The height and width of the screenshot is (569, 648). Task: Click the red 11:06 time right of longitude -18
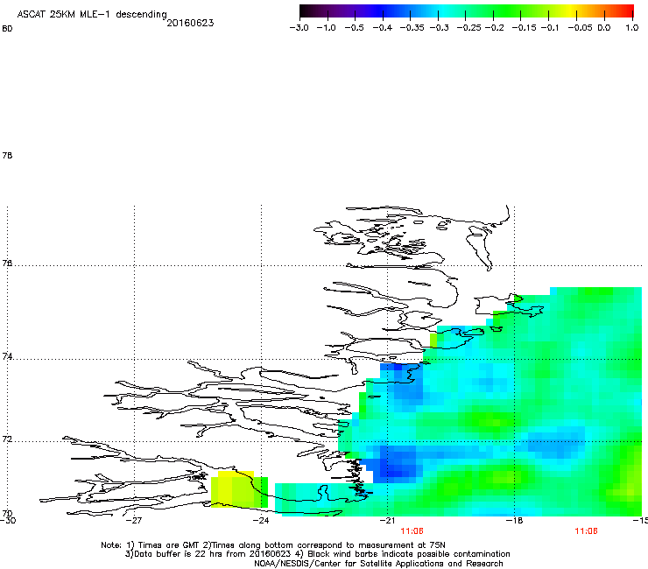[x=586, y=531]
